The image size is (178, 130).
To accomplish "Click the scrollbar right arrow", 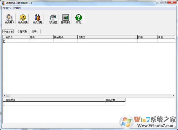I will pos(173,95).
